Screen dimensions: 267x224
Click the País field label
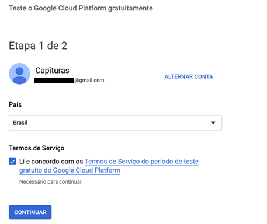15,104
